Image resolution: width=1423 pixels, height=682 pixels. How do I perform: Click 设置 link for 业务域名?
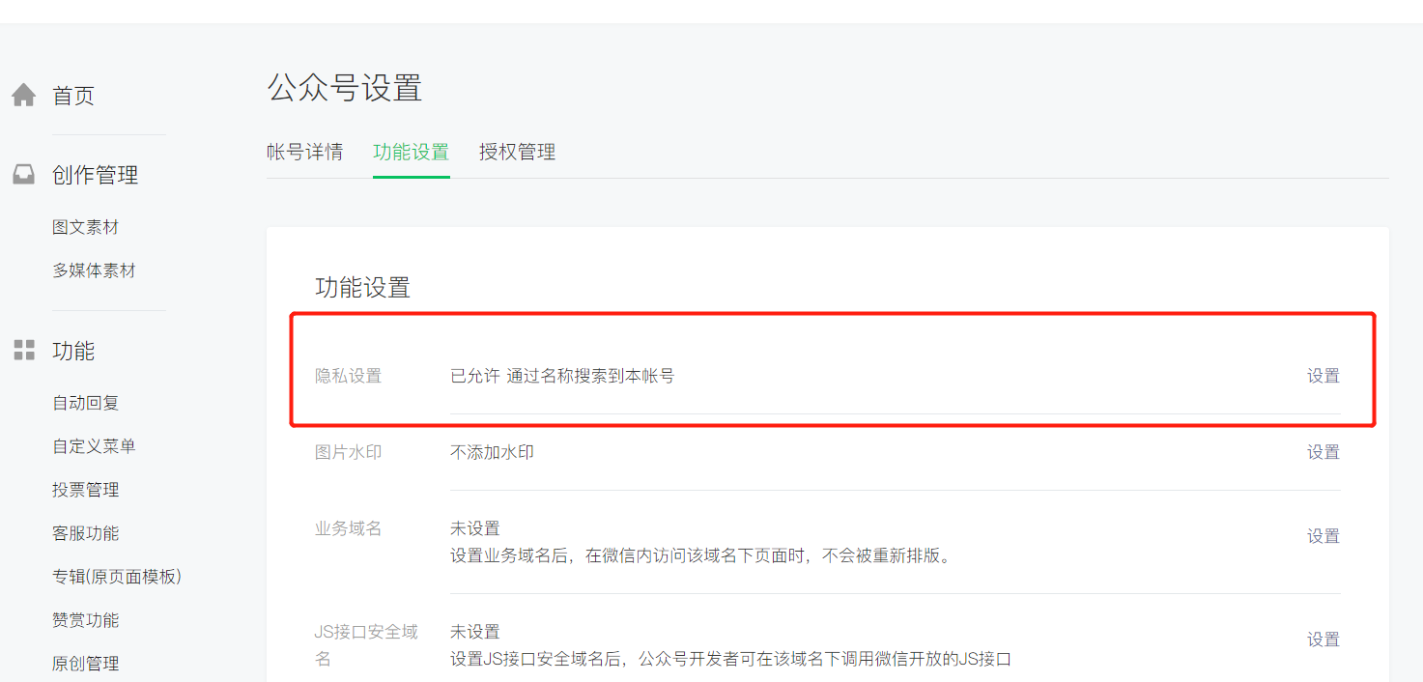tap(1323, 536)
